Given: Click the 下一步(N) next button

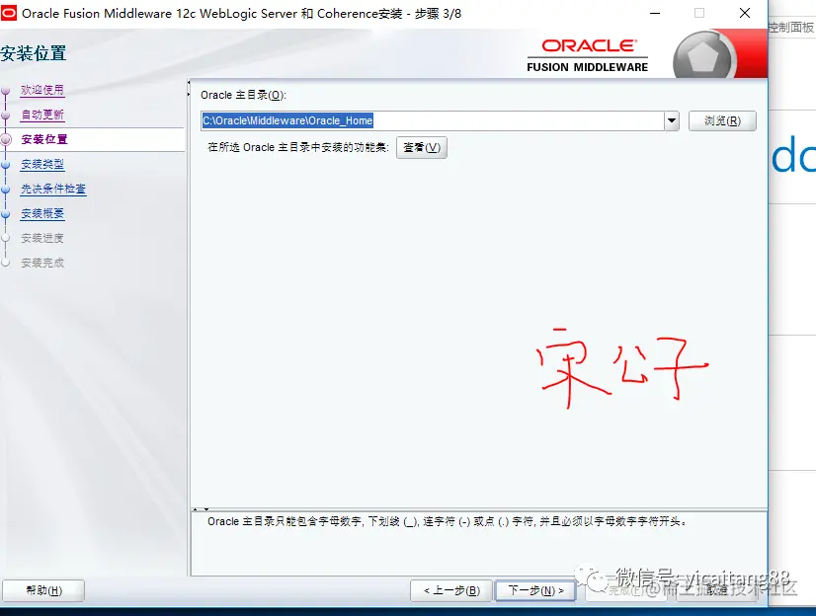Looking at the screenshot, I should coord(535,590).
